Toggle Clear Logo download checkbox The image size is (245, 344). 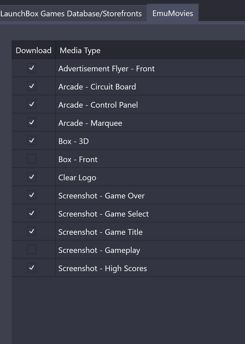click(x=31, y=177)
